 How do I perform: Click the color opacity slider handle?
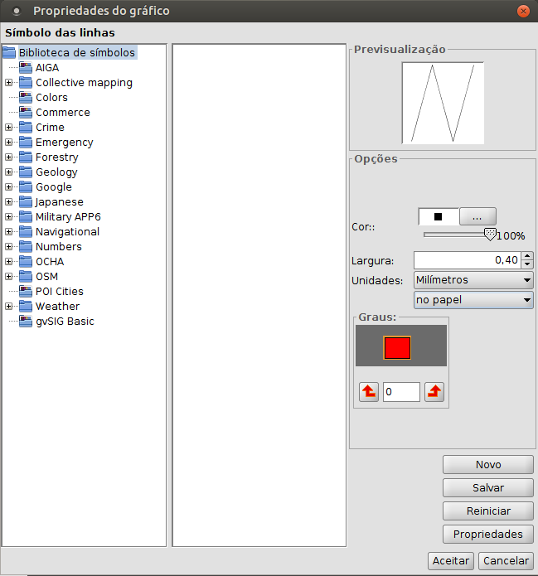489,235
